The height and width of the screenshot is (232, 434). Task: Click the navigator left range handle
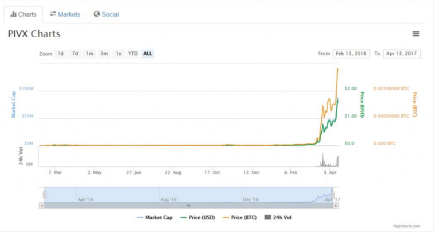(44, 195)
